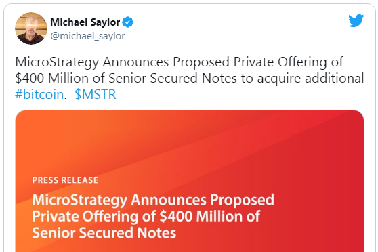The height and width of the screenshot is (252, 378).
Task: Open the Michael Saylor display name link
Action: point(85,22)
